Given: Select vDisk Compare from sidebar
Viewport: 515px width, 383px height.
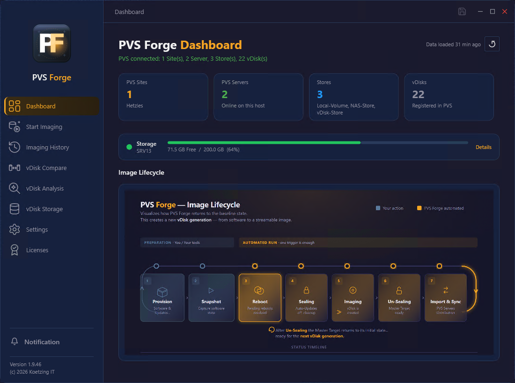Looking at the screenshot, I should click(51, 168).
